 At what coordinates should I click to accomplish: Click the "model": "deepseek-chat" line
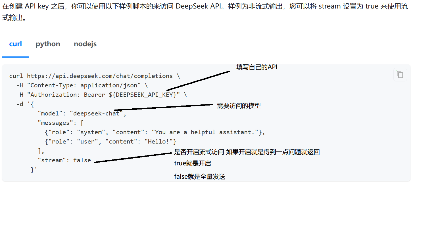tap(82, 113)
